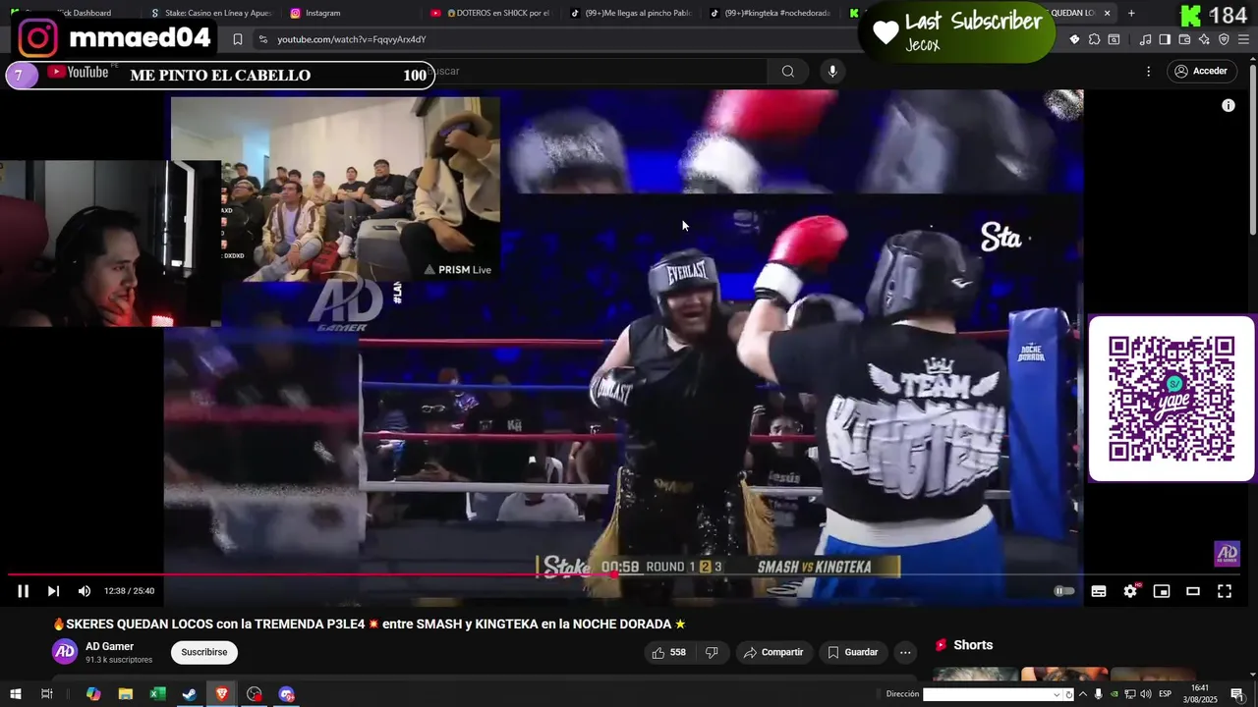Open the Windows notification center
The width and height of the screenshot is (1258, 707).
pyautogui.click(x=1237, y=694)
